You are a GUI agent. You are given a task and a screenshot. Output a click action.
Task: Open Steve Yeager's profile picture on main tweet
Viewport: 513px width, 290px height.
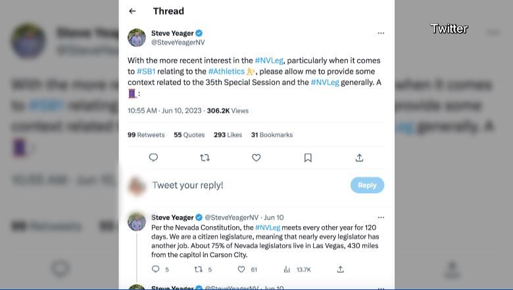(x=137, y=37)
